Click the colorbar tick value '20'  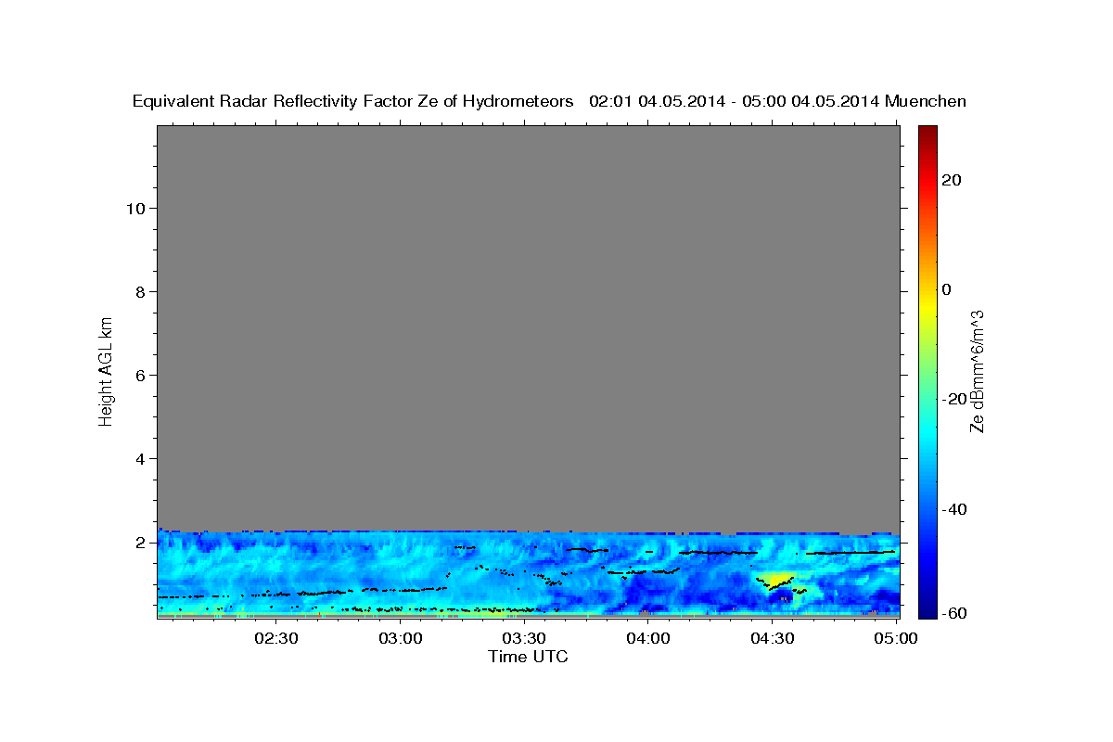point(951,180)
